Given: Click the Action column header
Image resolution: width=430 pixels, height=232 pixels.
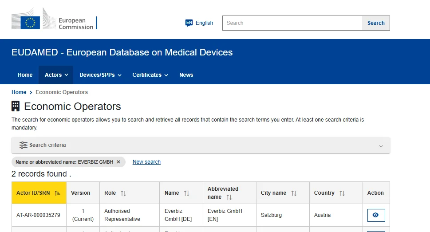Looking at the screenshot, I should point(376,193).
